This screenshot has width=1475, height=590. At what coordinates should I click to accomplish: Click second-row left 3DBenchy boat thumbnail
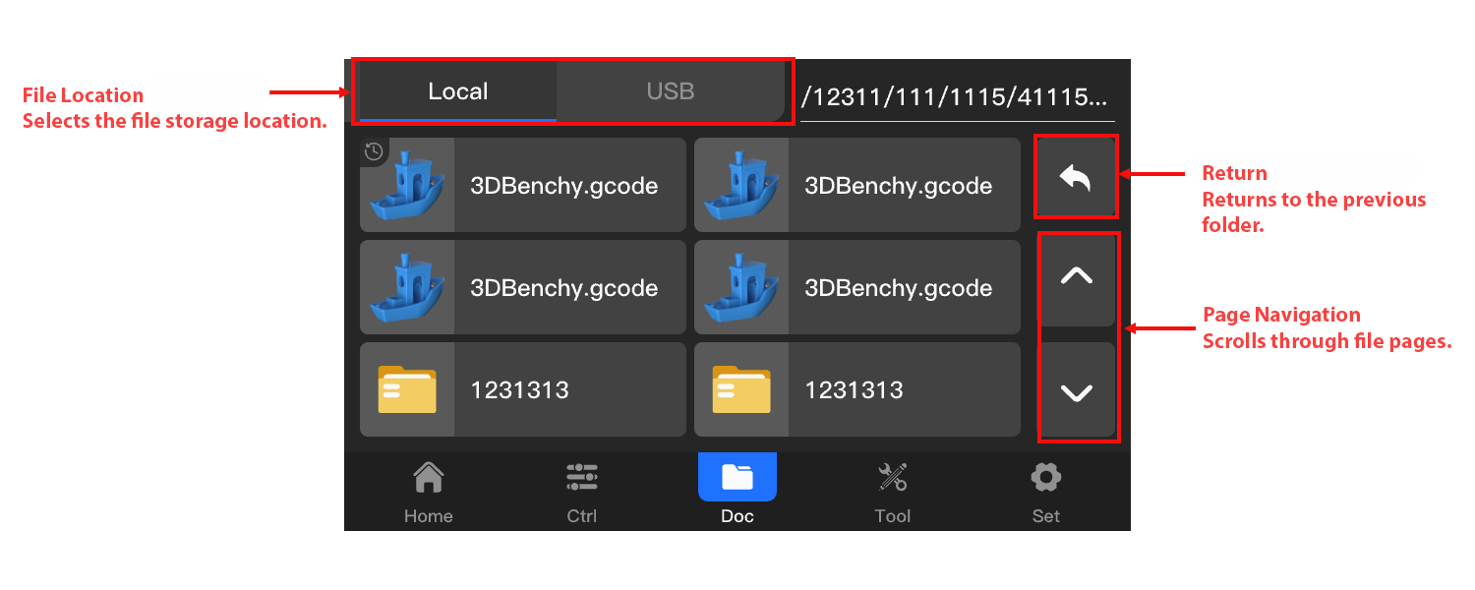click(x=407, y=287)
